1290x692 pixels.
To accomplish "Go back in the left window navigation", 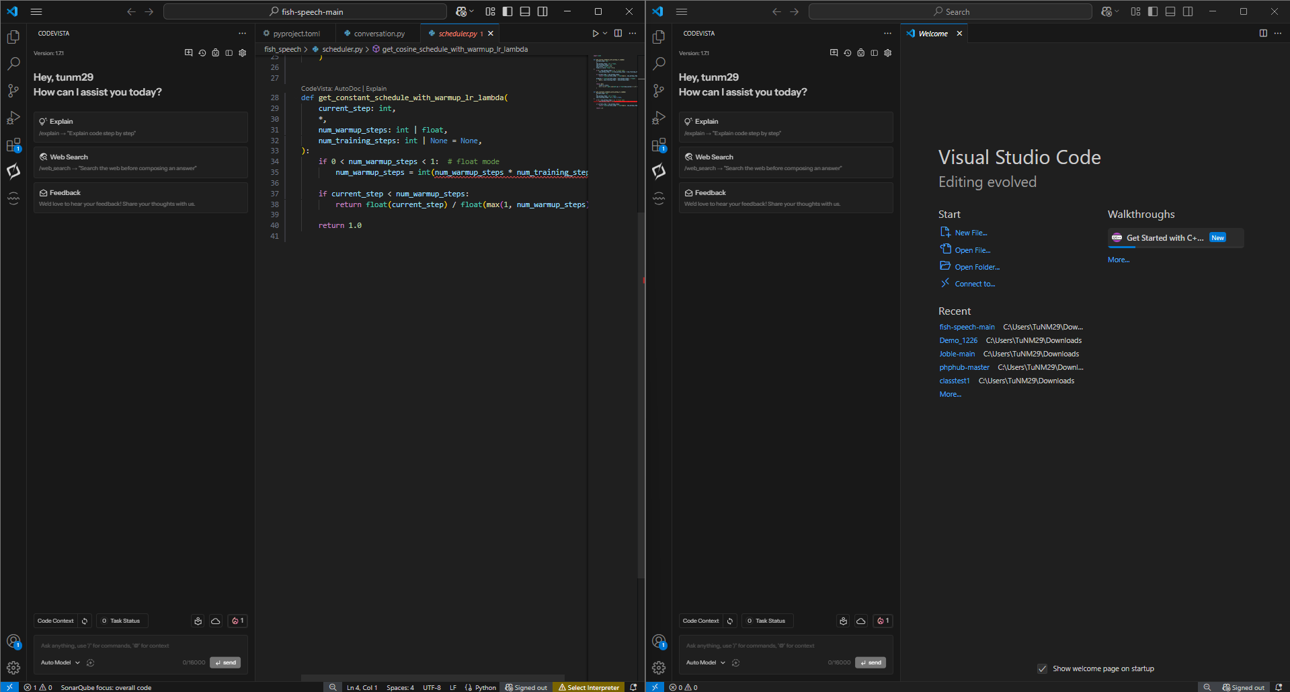I will [x=131, y=11].
